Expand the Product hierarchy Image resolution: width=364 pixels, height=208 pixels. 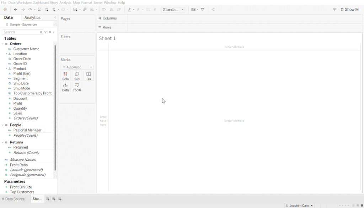pyautogui.click(x=6, y=69)
